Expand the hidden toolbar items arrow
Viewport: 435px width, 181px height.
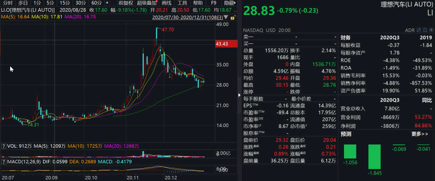[x=236, y=3]
